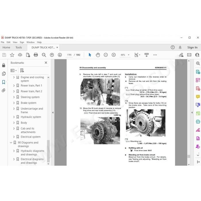The height and width of the screenshot is (201, 201).
Task: Expand the right tools pane arrow
Action: pyautogui.click(x=192, y=113)
